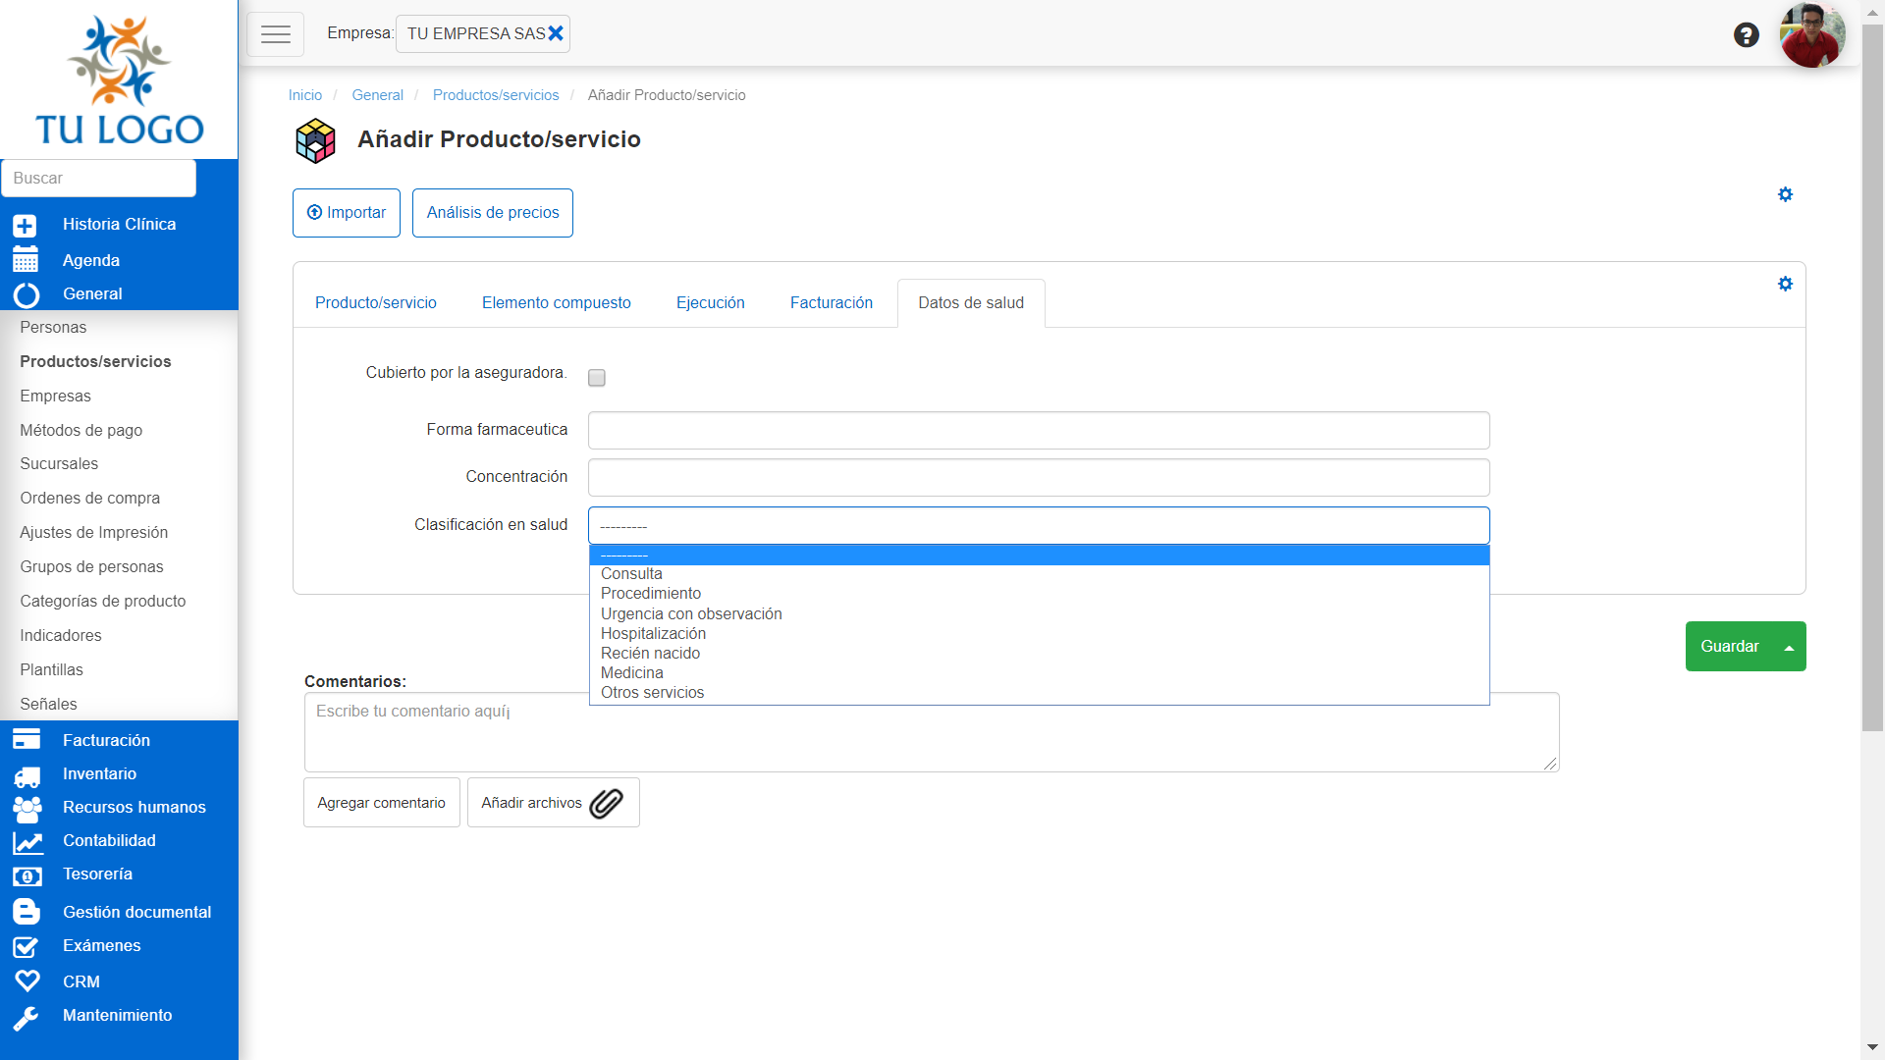Click the Análisis de precios button
Viewport: 1885px width, 1060px height.
492,213
